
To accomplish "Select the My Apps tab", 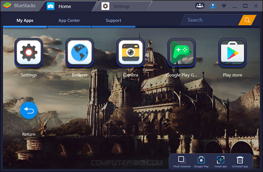I will tap(25, 21).
